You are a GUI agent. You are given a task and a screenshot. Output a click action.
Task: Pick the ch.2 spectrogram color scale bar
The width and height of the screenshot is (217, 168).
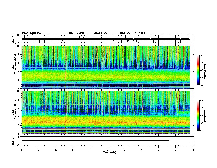pos(198,116)
